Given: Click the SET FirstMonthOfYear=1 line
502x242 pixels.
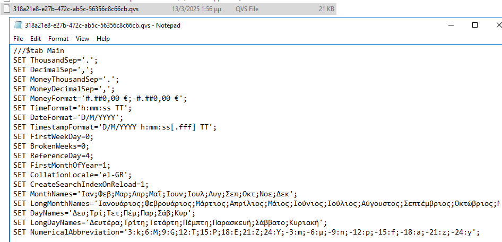Looking at the screenshot, I should (x=62, y=166).
